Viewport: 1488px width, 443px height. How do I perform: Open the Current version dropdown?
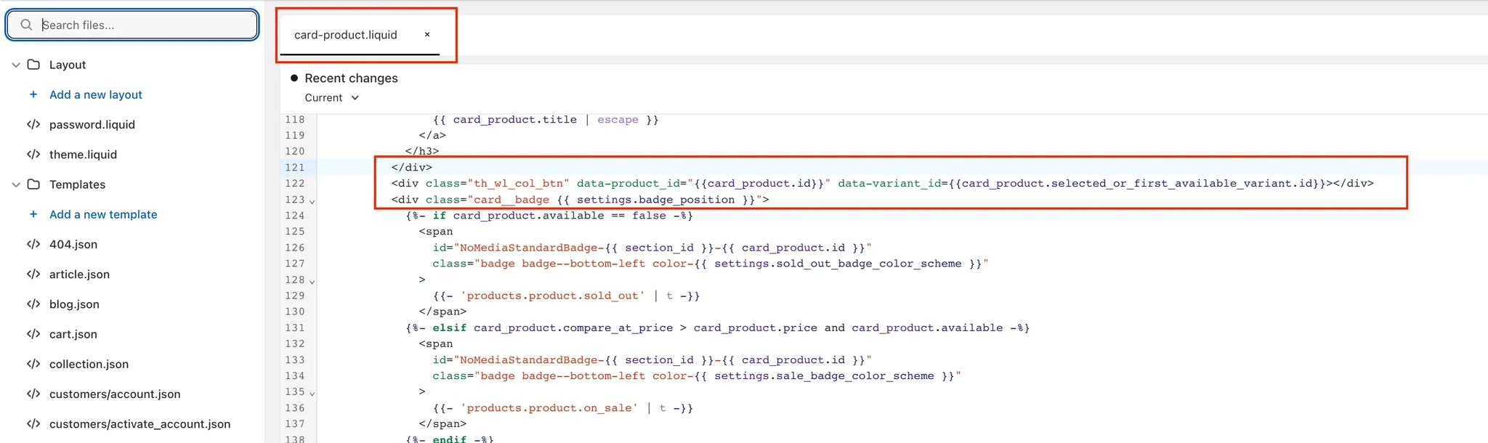coord(332,97)
